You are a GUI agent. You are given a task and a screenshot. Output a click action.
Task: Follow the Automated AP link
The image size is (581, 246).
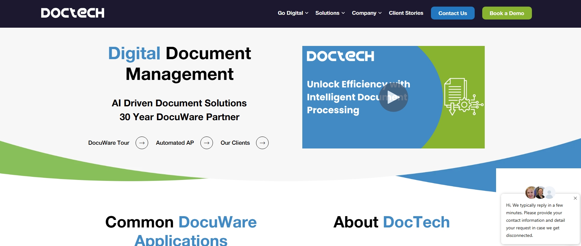(175, 143)
